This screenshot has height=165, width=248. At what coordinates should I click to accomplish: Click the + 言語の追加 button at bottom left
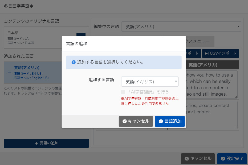click(46, 143)
